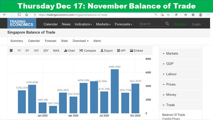Open the zoom magnifier icon in address bar
Image resolution: width=213 pixels, height=120 pixels.
coord(156,15)
